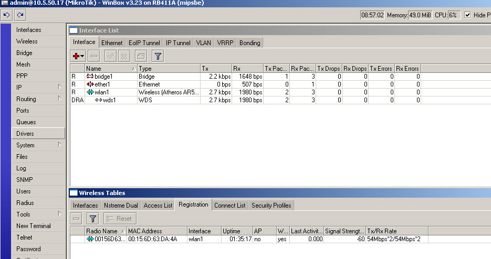Viewport: 491px width, 259px height.
Task: Expand the System submenu arrow
Action: (59, 145)
